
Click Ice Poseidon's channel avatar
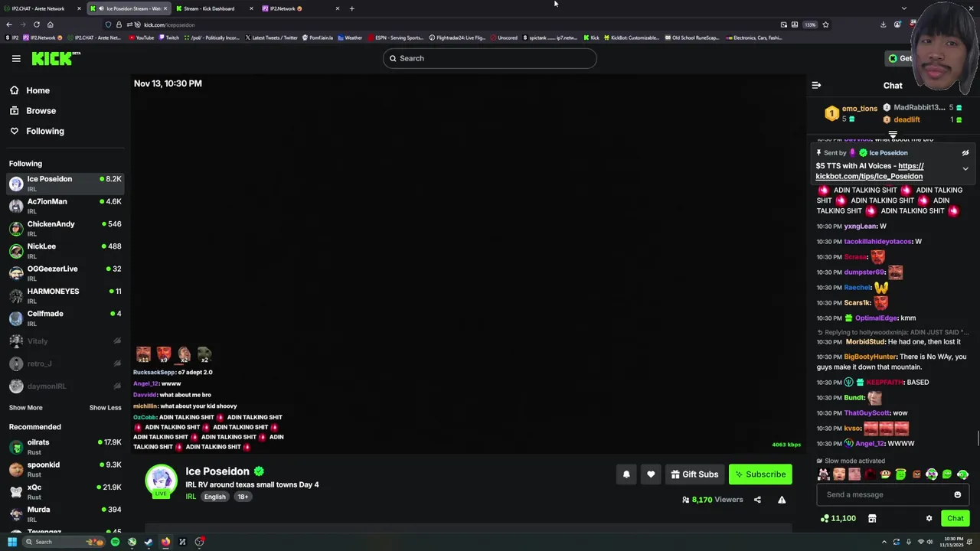click(161, 480)
